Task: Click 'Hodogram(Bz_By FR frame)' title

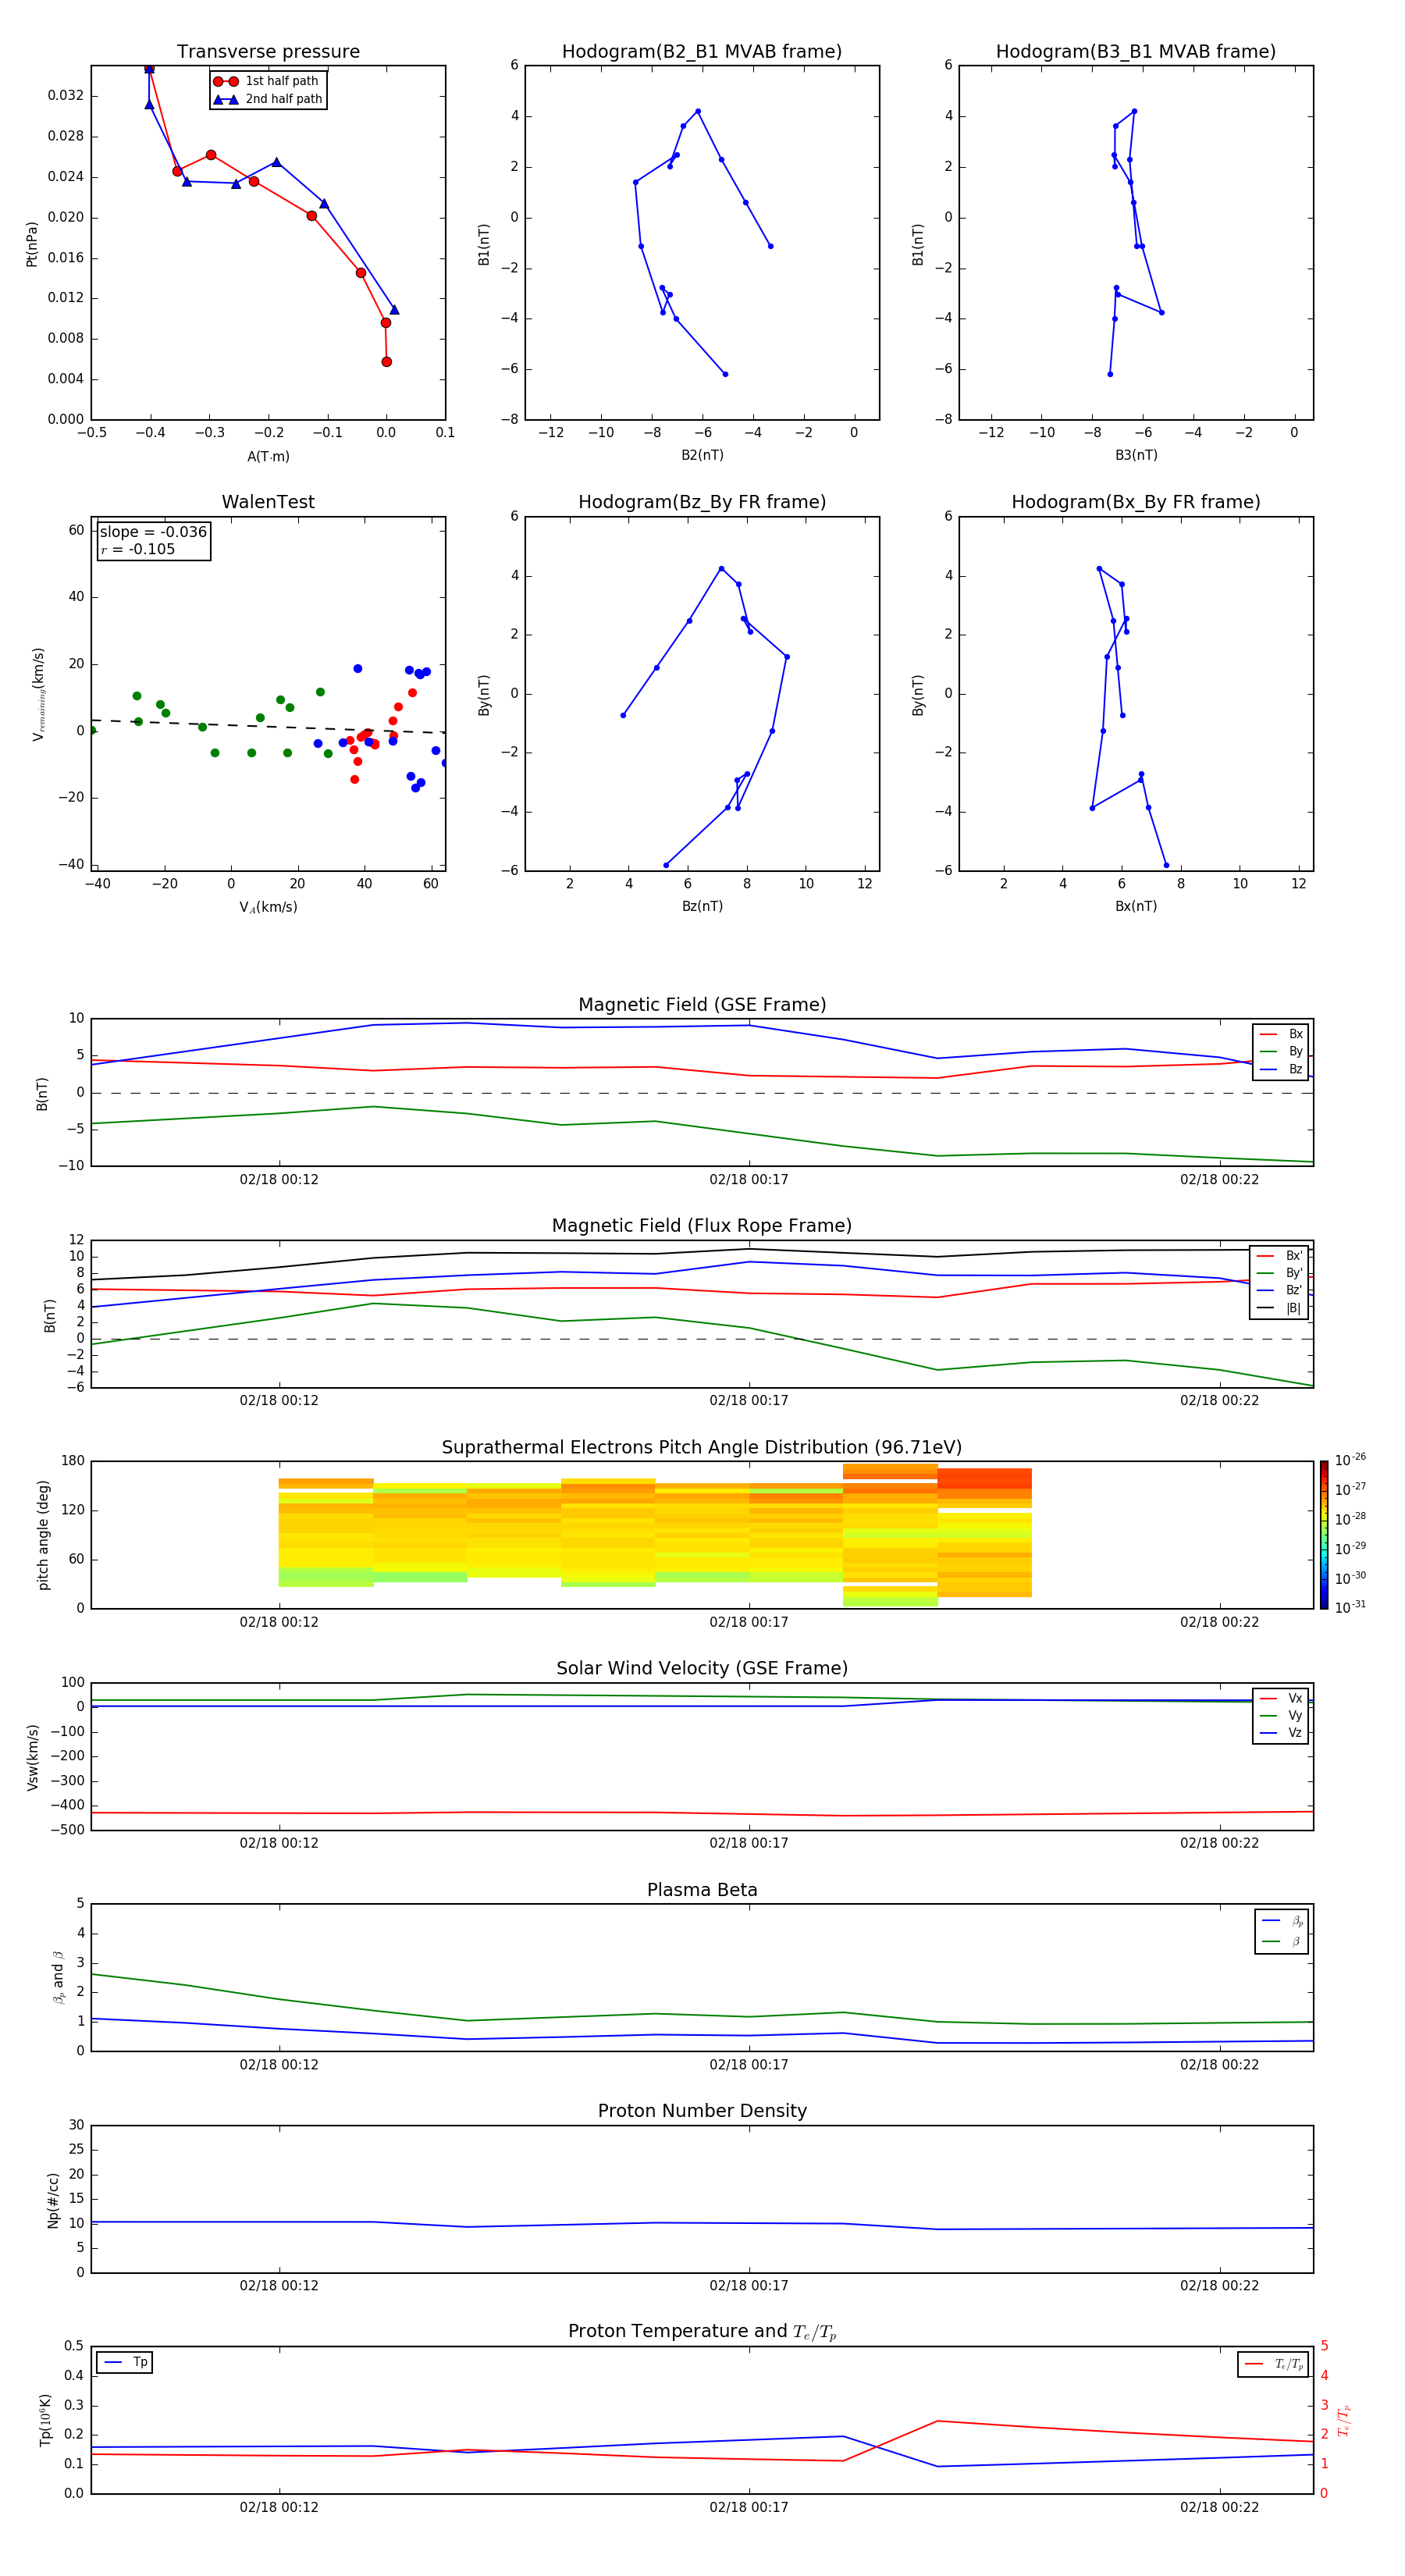Action: [702, 502]
